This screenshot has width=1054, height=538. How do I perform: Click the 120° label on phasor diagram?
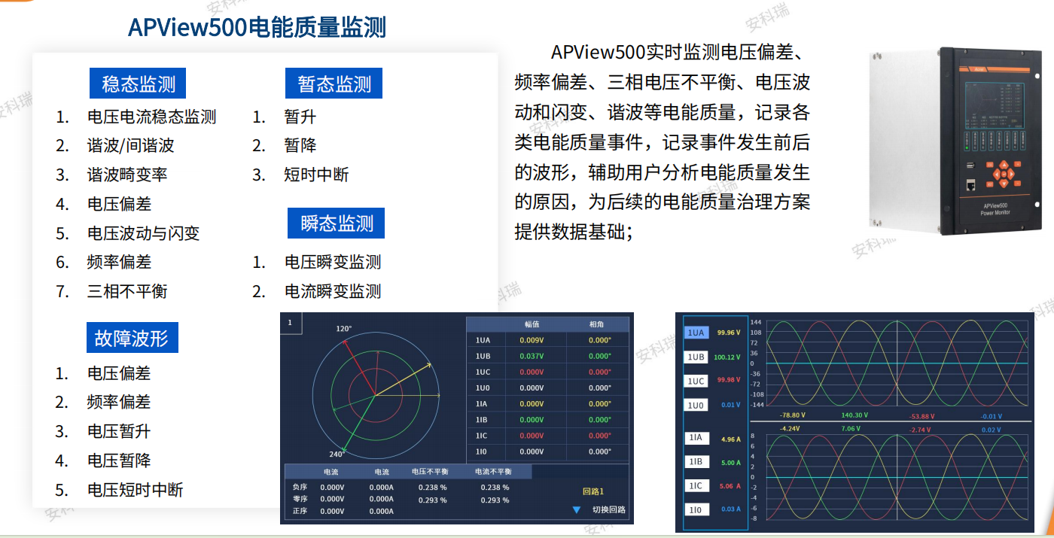(x=344, y=329)
